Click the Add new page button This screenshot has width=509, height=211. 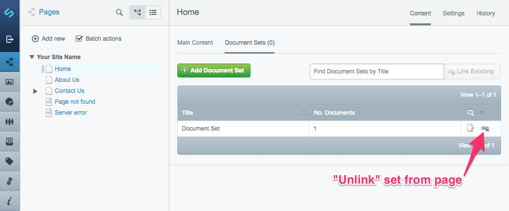point(48,39)
